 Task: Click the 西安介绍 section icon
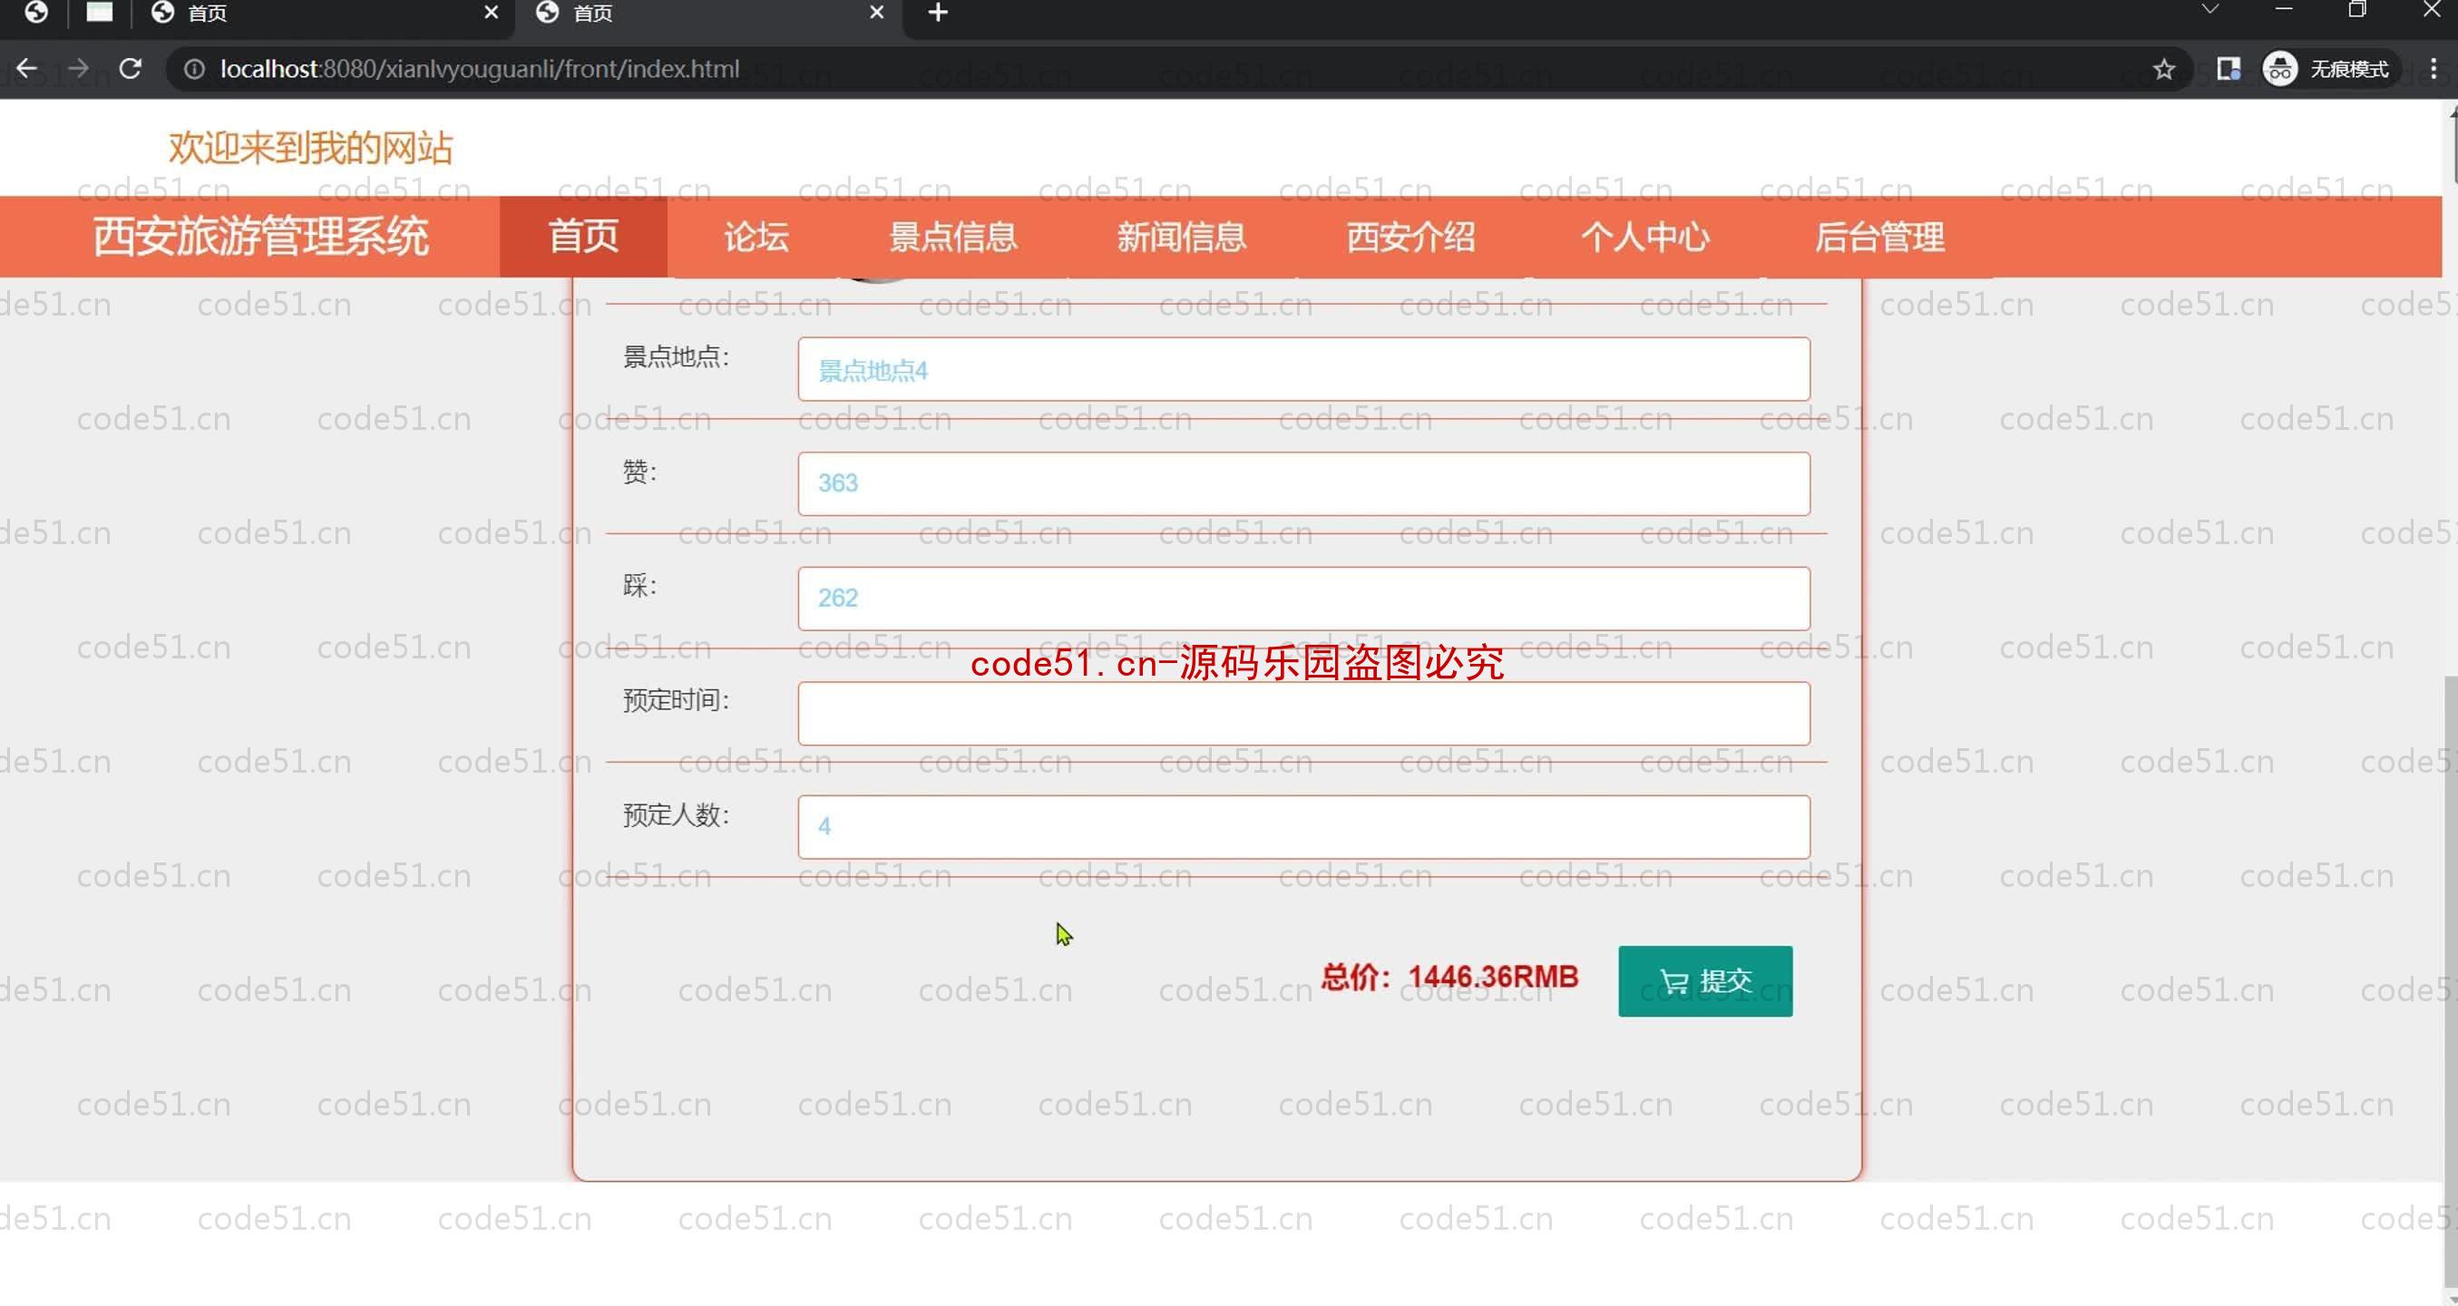pyautogui.click(x=1409, y=236)
